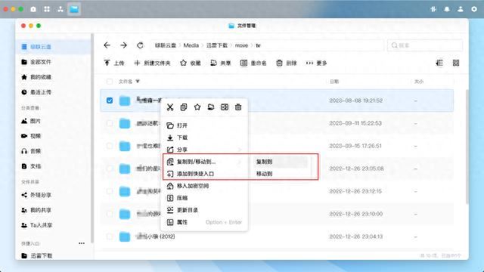Open 迅雷下载 shortcut in the sidebar

pyautogui.click(x=54, y=255)
